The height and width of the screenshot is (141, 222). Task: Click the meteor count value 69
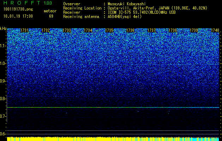click(x=51, y=16)
